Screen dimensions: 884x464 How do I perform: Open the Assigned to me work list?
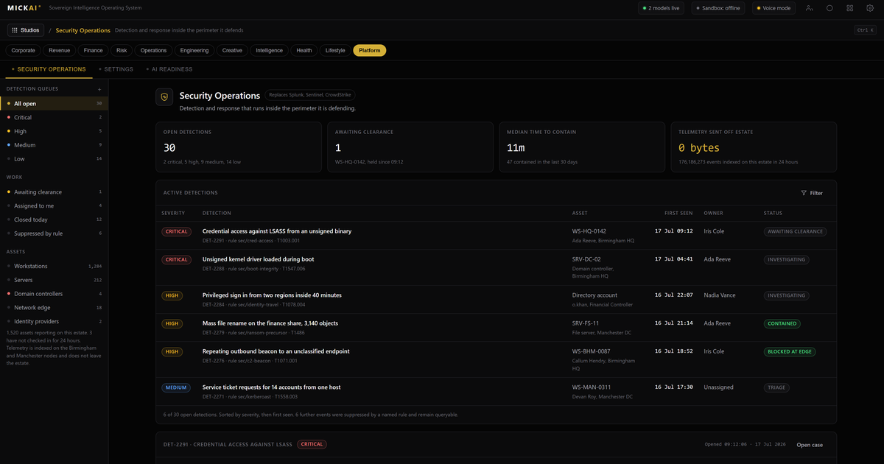click(54, 205)
